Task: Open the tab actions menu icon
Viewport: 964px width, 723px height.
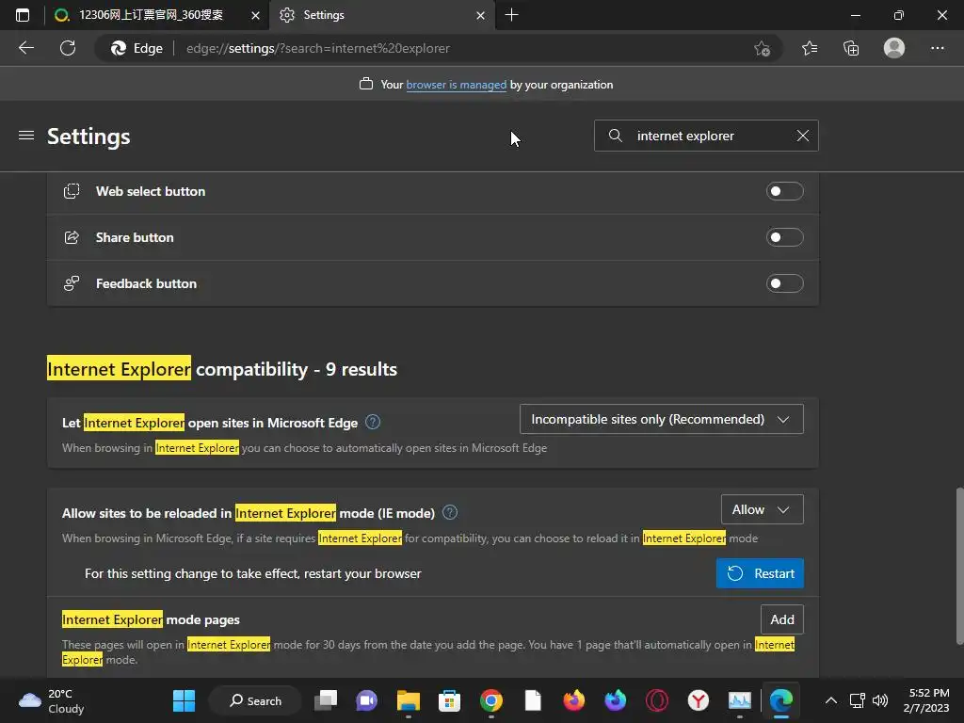Action: (x=23, y=15)
